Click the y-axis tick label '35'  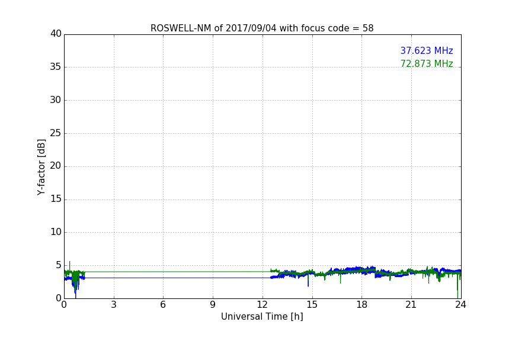pos(56,67)
